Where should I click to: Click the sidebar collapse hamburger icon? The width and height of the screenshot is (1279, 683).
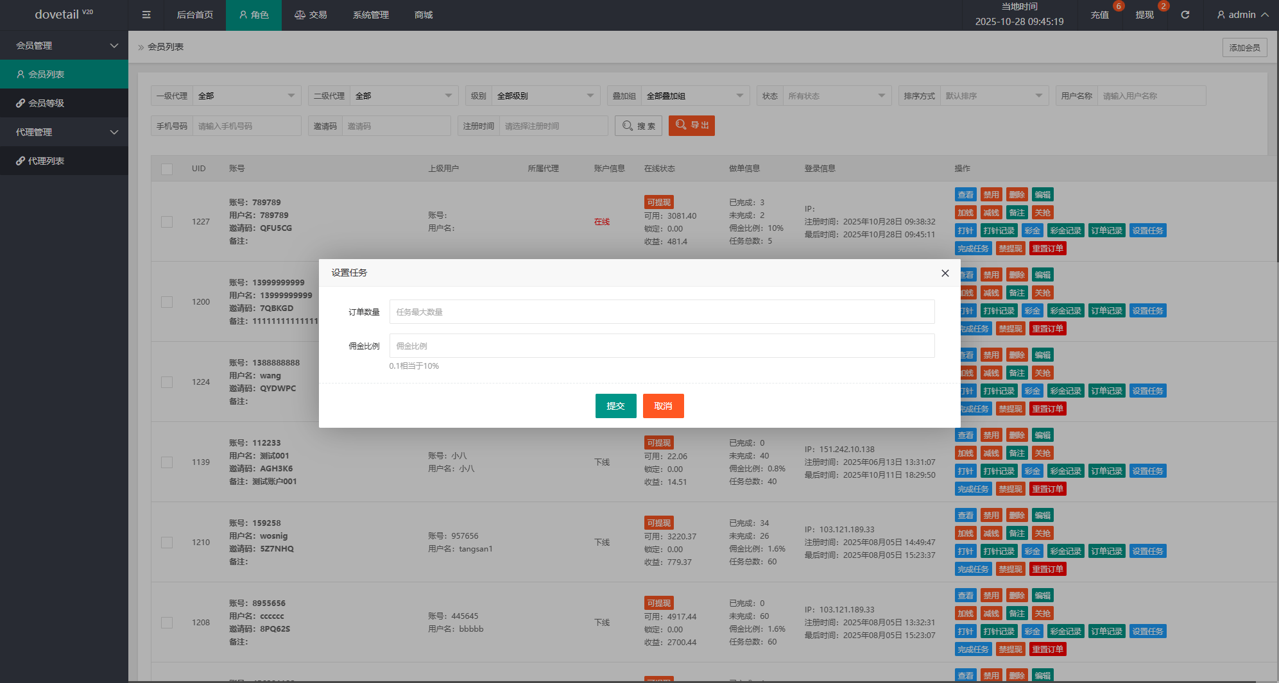(146, 15)
